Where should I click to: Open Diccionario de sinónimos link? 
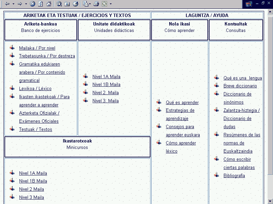pyautogui.click(x=238, y=98)
